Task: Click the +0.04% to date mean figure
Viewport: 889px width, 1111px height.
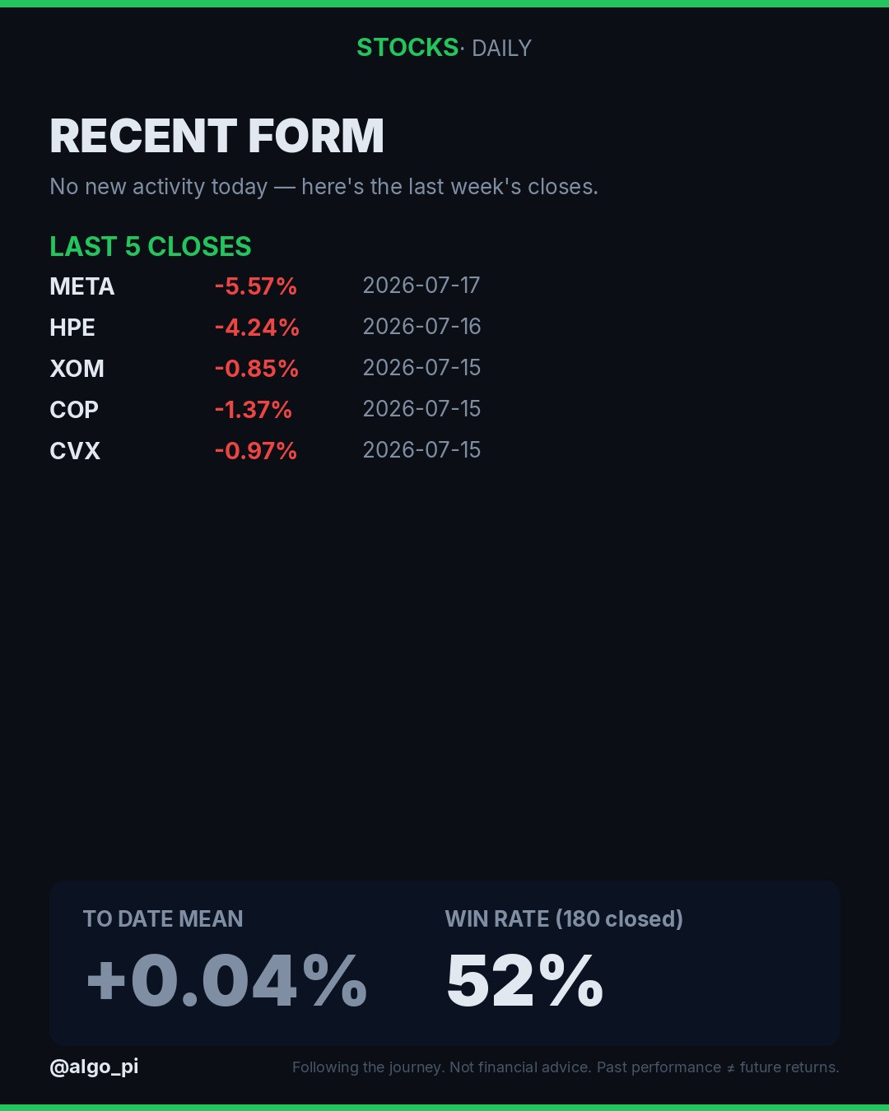Action: click(226, 980)
